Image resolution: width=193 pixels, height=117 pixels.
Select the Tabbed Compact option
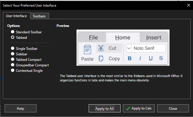[12, 59]
